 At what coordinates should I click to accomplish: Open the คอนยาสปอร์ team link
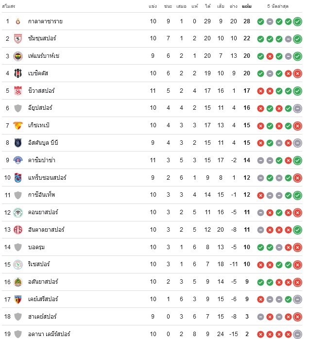(x=43, y=212)
